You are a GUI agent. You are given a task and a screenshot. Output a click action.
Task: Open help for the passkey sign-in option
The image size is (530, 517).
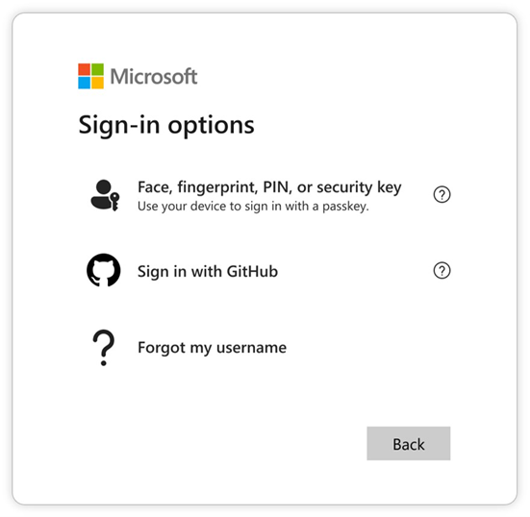coord(442,194)
